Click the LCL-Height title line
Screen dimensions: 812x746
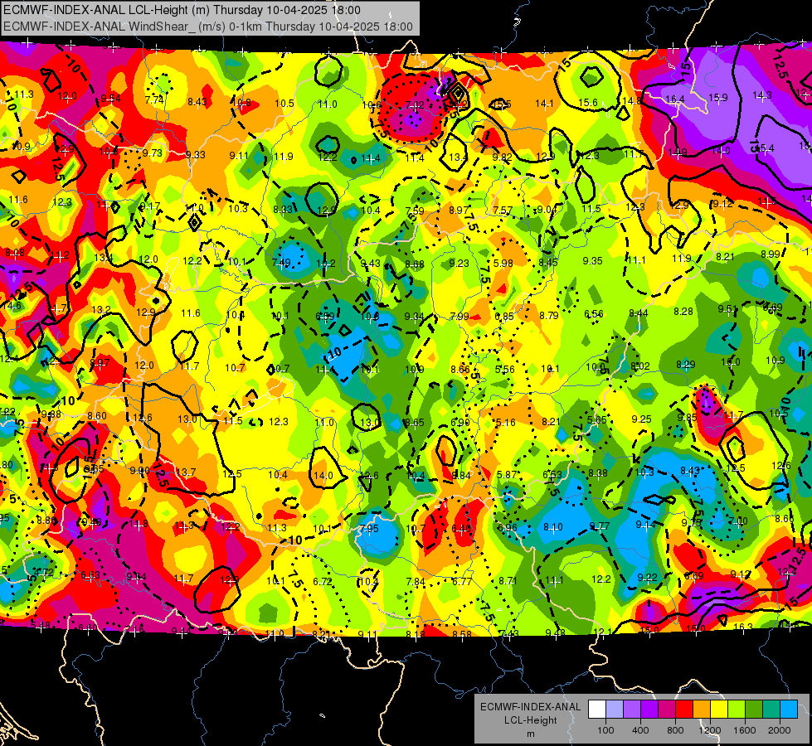(x=182, y=10)
